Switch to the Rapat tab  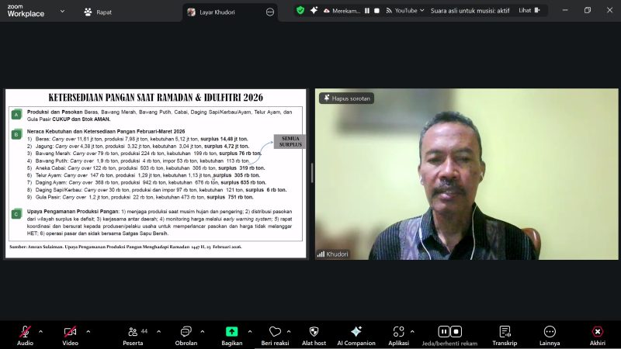click(x=97, y=12)
